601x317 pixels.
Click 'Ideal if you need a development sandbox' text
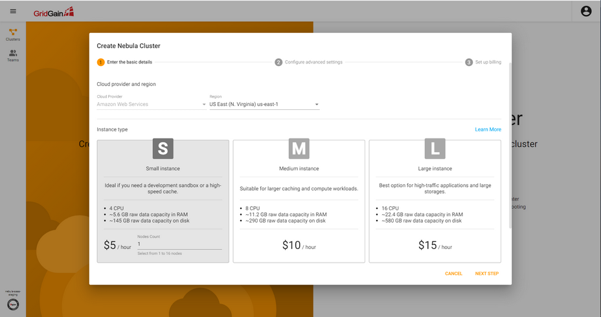[163, 188]
